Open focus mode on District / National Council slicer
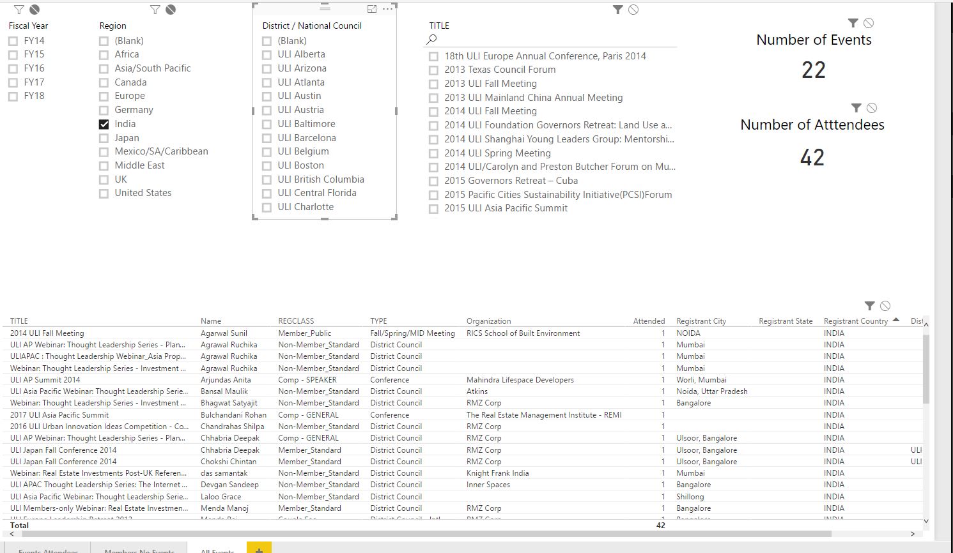 tap(372, 9)
